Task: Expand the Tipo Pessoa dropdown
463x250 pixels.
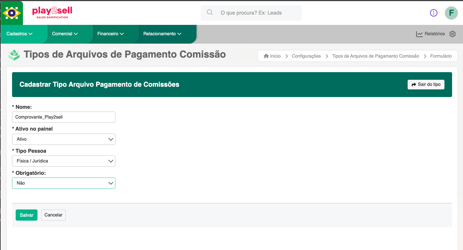Action: (x=64, y=161)
